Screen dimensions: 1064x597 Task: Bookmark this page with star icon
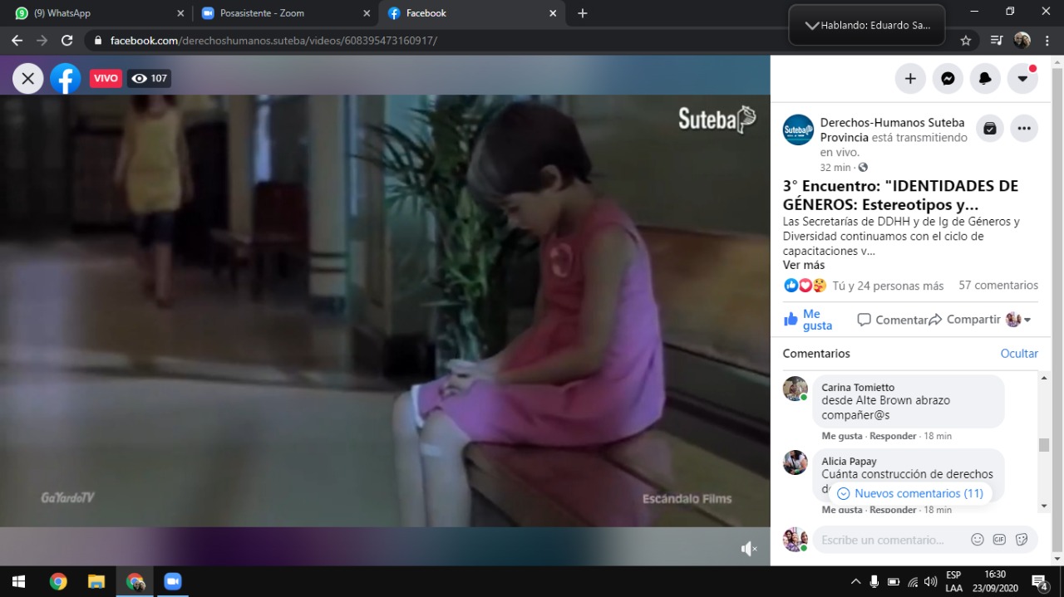click(x=965, y=41)
